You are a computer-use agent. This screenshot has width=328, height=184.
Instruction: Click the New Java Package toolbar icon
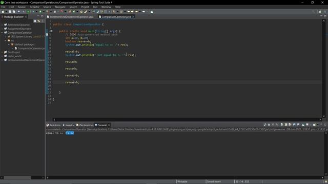point(70,12)
